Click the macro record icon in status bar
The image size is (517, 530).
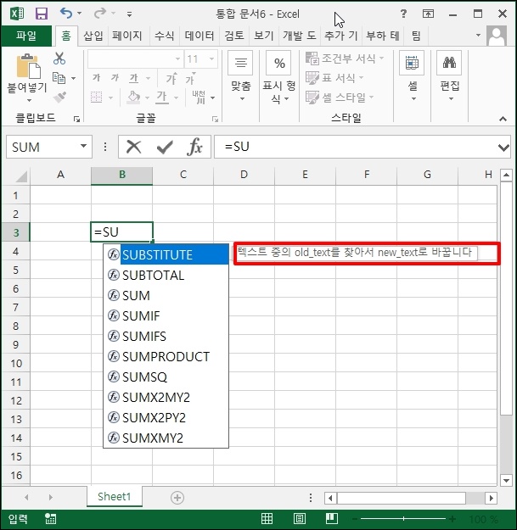[x=51, y=518]
